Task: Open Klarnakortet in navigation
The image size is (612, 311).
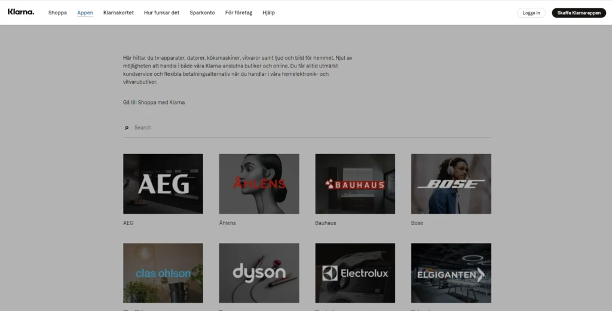Action: tap(119, 13)
